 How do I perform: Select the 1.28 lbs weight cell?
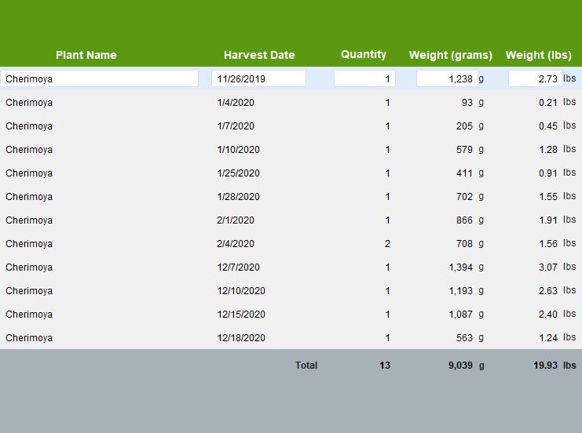(x=548, y=149)
